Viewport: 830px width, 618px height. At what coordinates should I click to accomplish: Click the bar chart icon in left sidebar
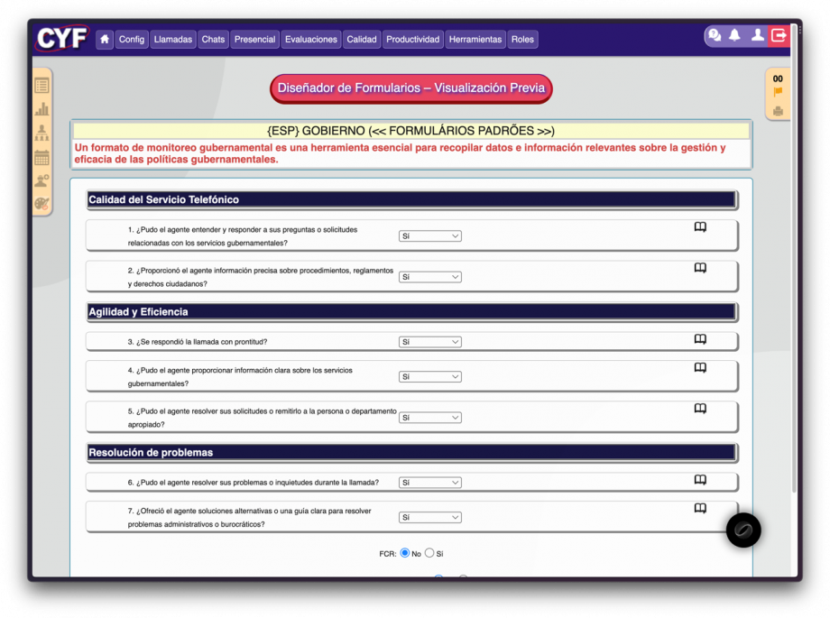(41, 109)
